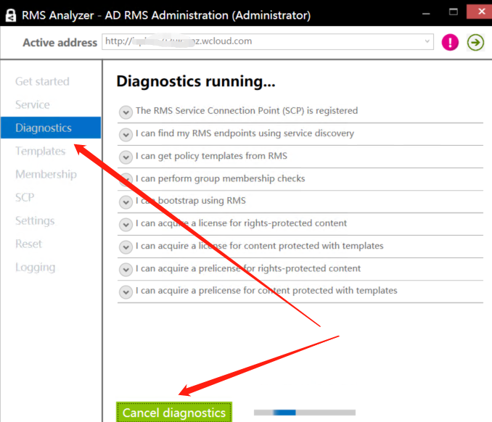Expand prelicense for rights-protected content check
492x422 pixels.
pyautogui.click(x=126, y=270)
